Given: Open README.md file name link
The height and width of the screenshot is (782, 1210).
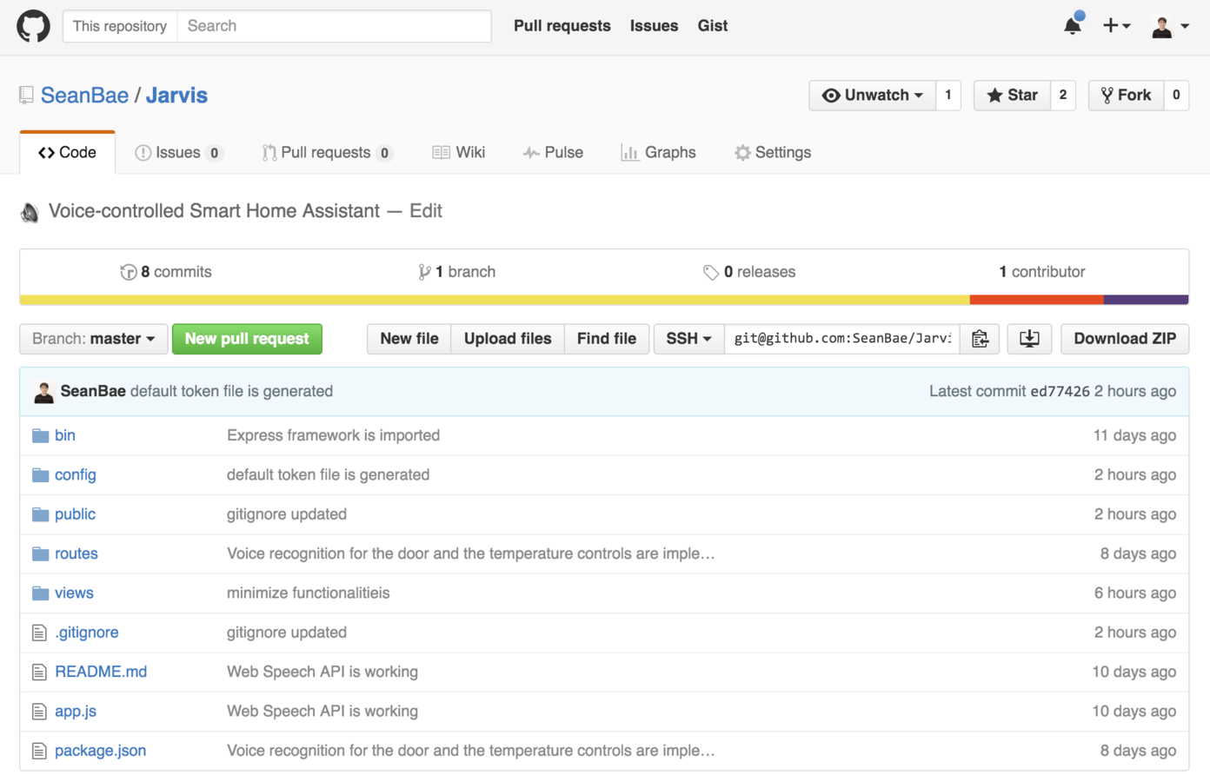Looking at the screenshot, I should [x=101, y=672].
